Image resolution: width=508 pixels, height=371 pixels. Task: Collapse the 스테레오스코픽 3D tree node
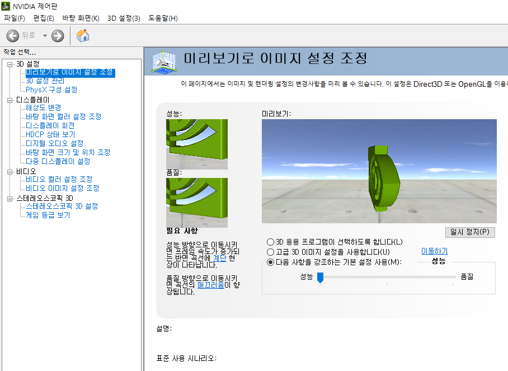(x=10, y=198)
